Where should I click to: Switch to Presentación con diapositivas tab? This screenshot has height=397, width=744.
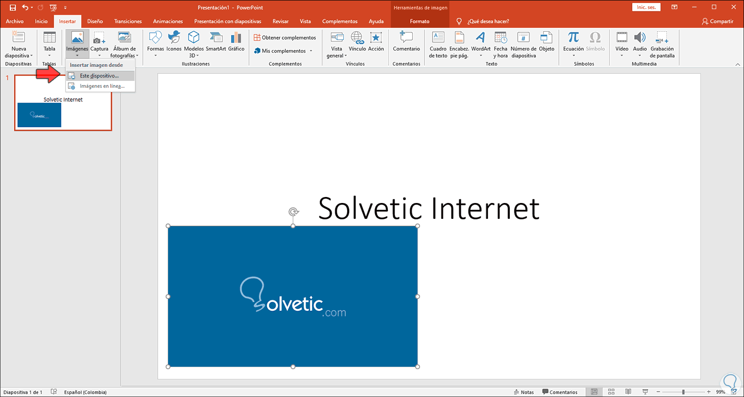228,21
